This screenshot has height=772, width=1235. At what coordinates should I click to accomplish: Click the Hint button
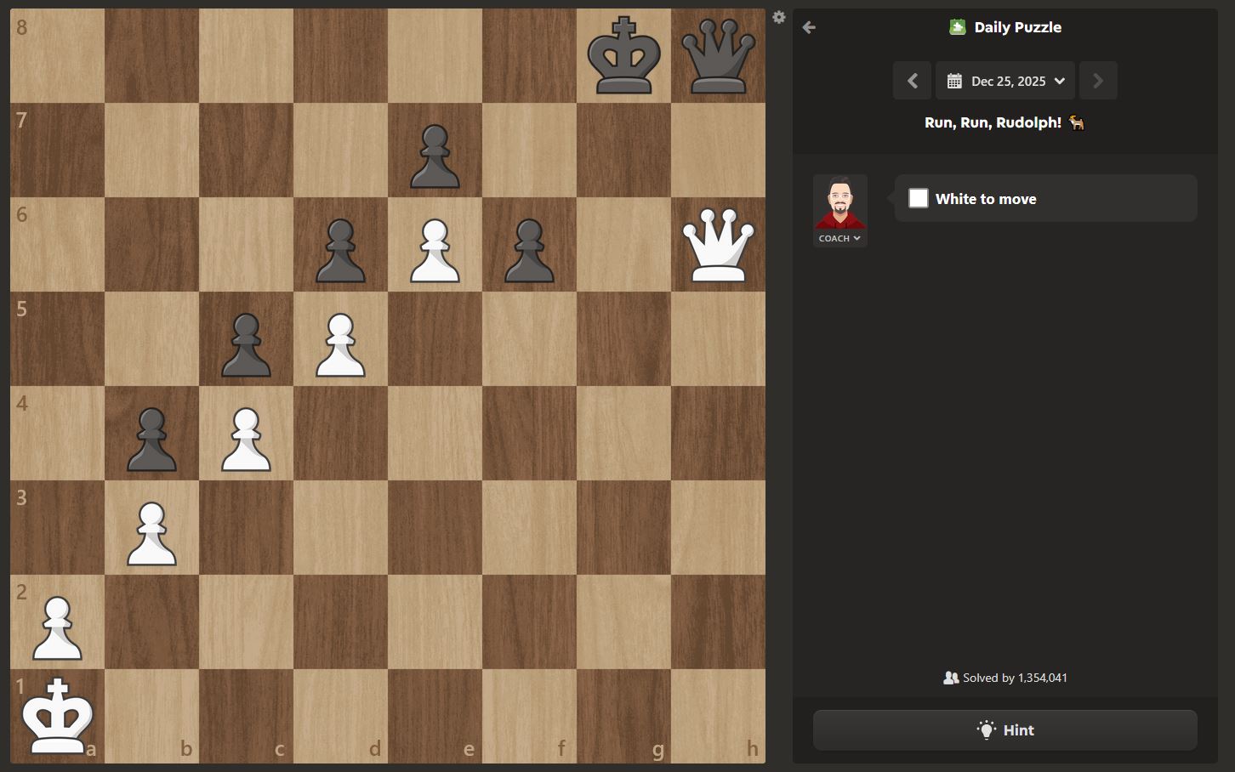click(x=1005, y=730)
